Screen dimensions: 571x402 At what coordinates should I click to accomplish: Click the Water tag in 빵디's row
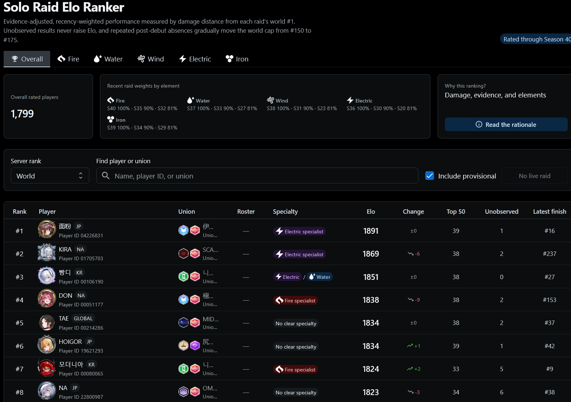click(x=319, y=277)
